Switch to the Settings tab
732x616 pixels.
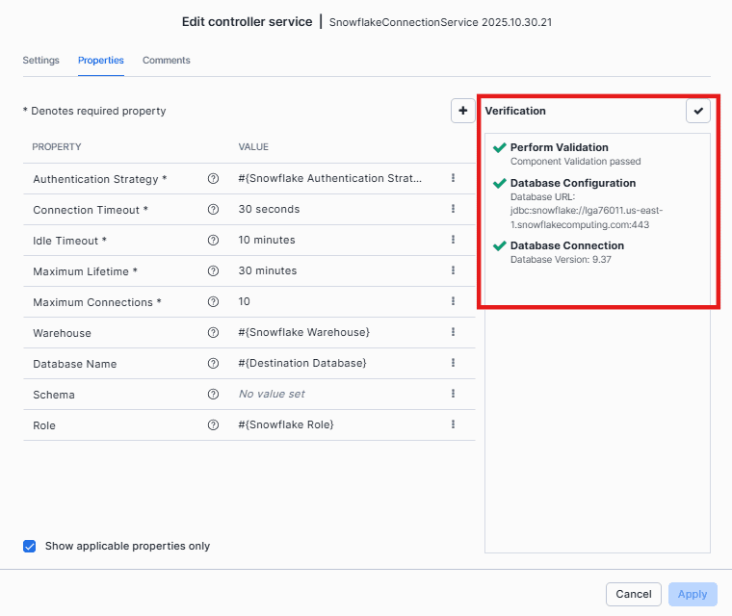(x=41, y=60)
